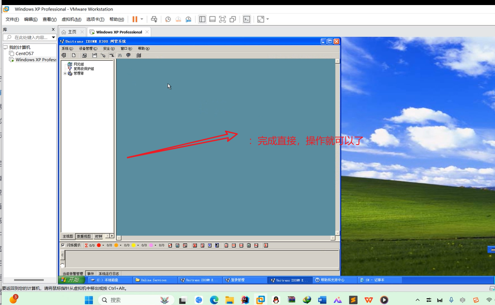
Task: Open the 设备管理(C) menu
Action: click(88, 48)
